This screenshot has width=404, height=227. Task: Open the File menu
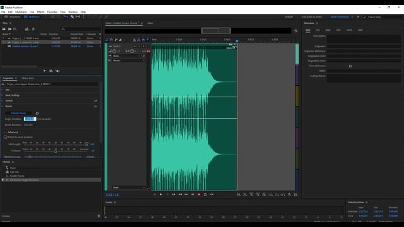(x=3, y=12)
